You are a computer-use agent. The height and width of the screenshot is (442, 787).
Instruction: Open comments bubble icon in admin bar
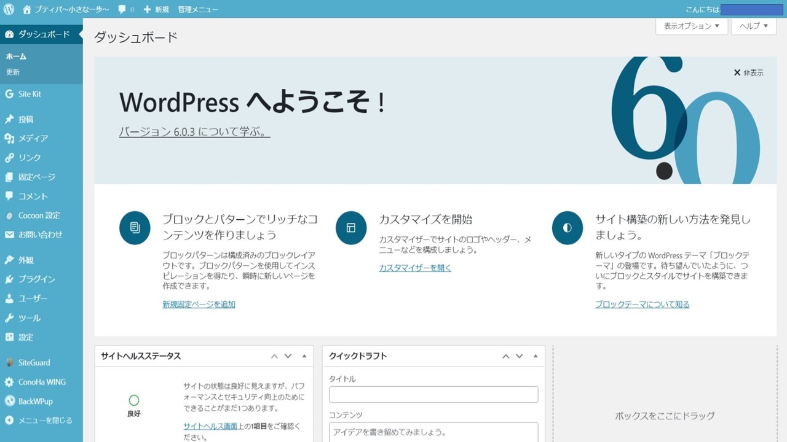click(122, 9)
